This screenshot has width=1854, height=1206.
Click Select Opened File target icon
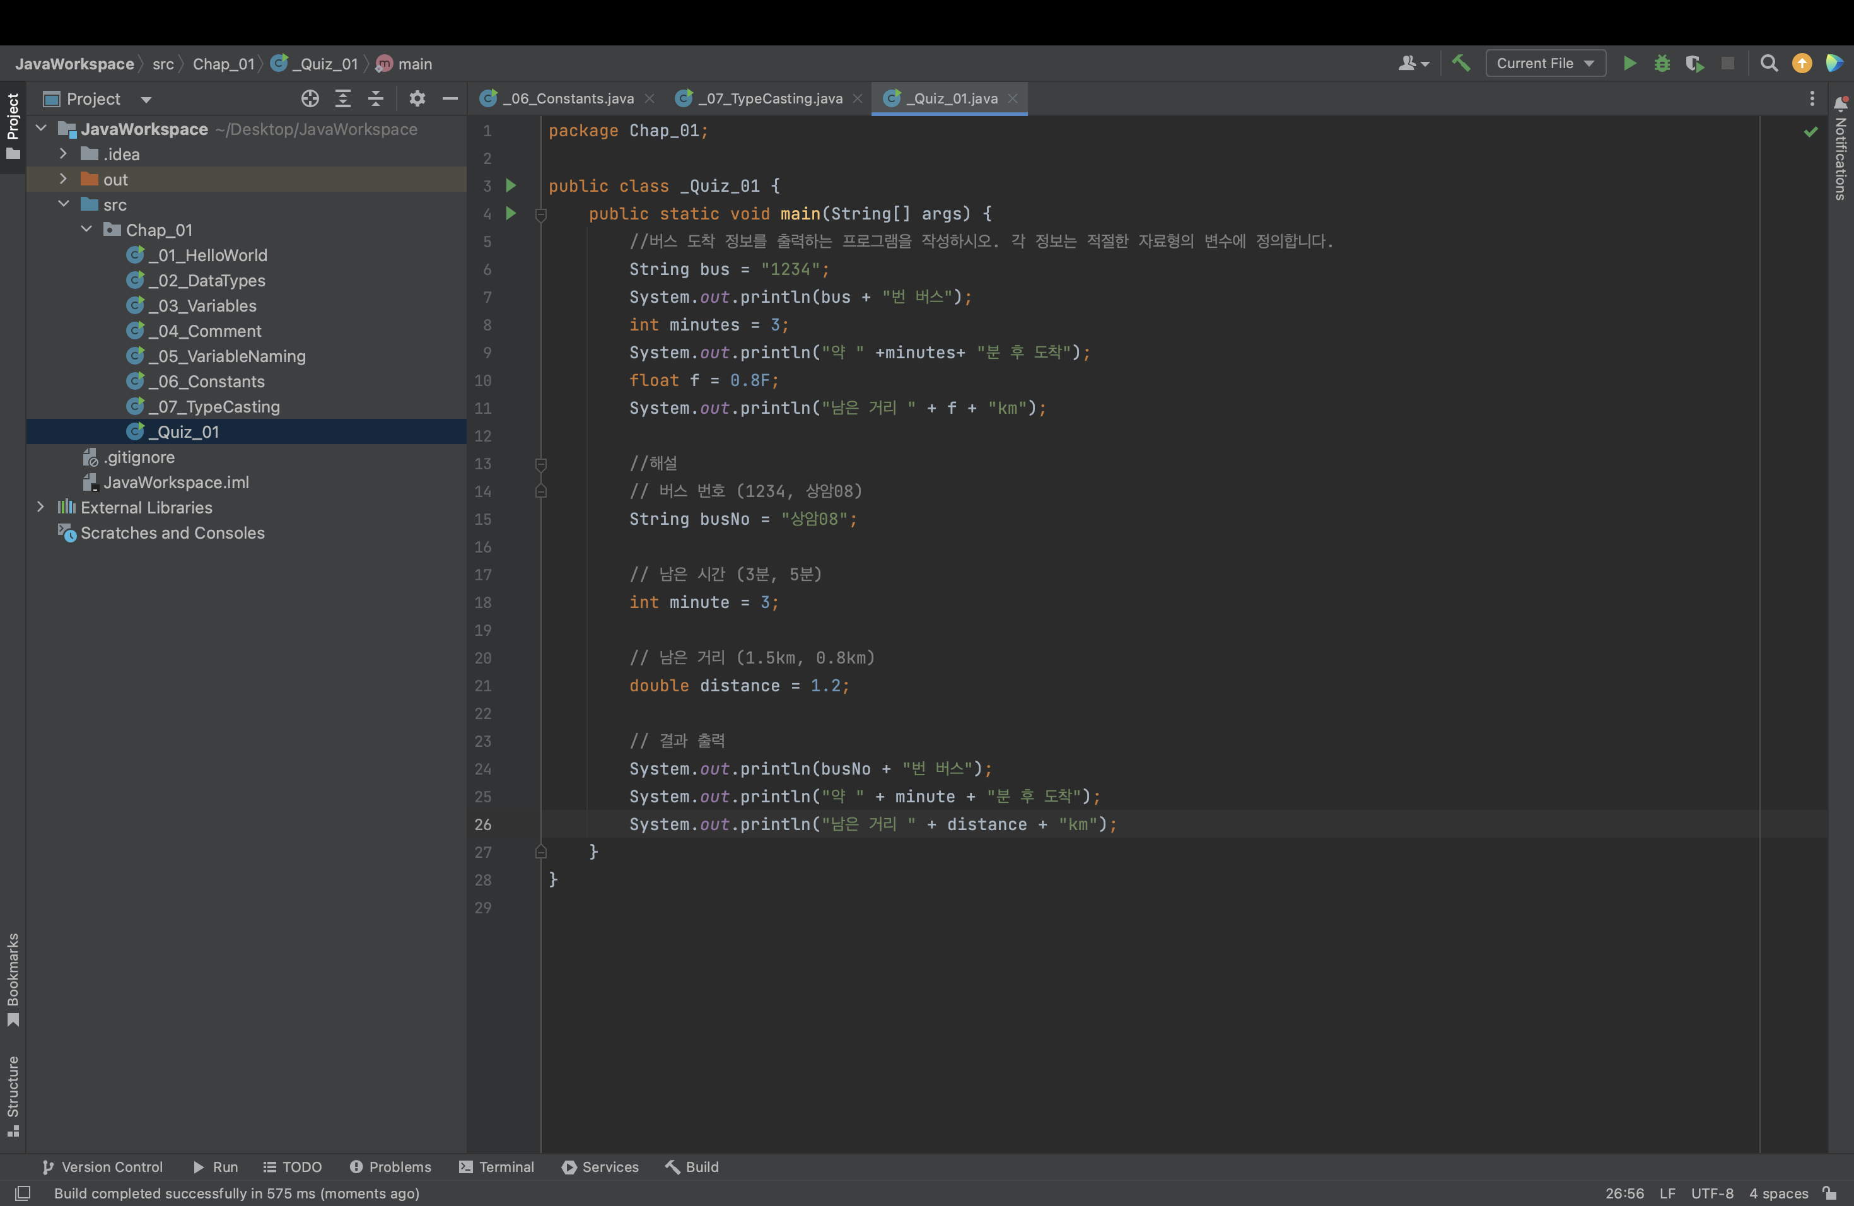point(310,98)
